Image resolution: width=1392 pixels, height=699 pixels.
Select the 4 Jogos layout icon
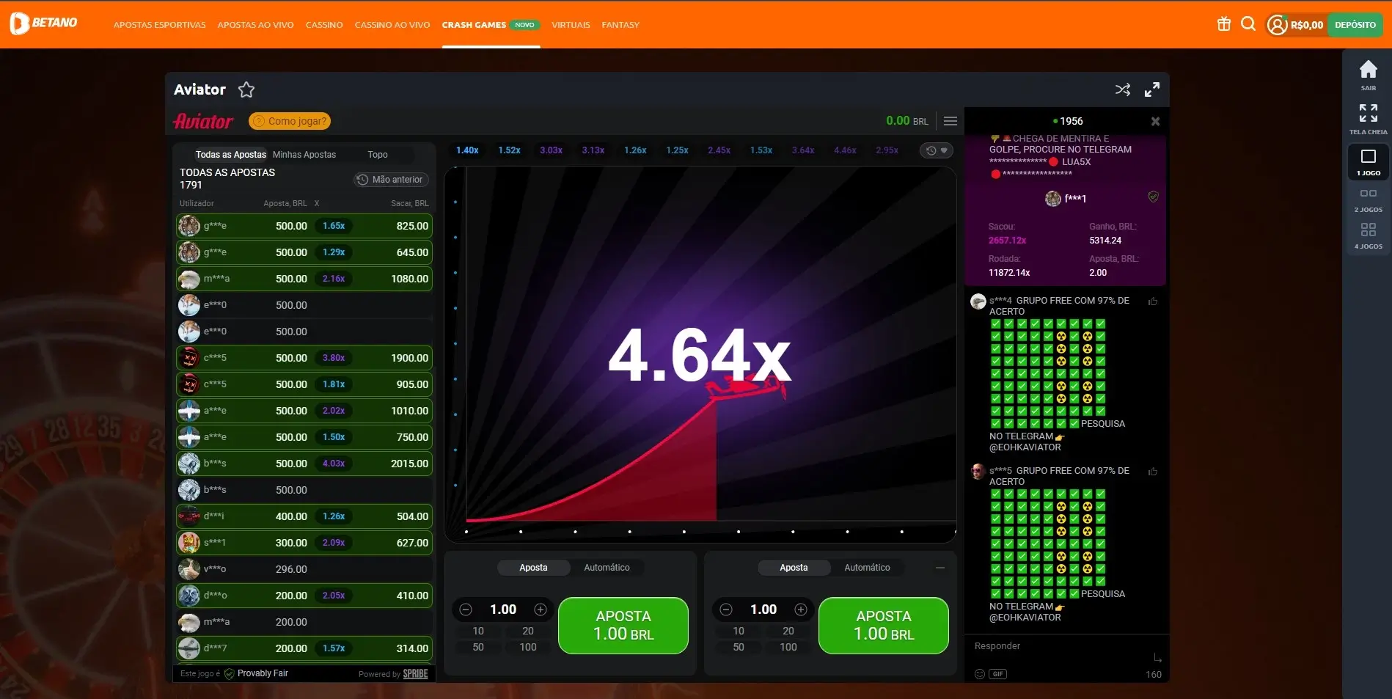click(1369, 236)
